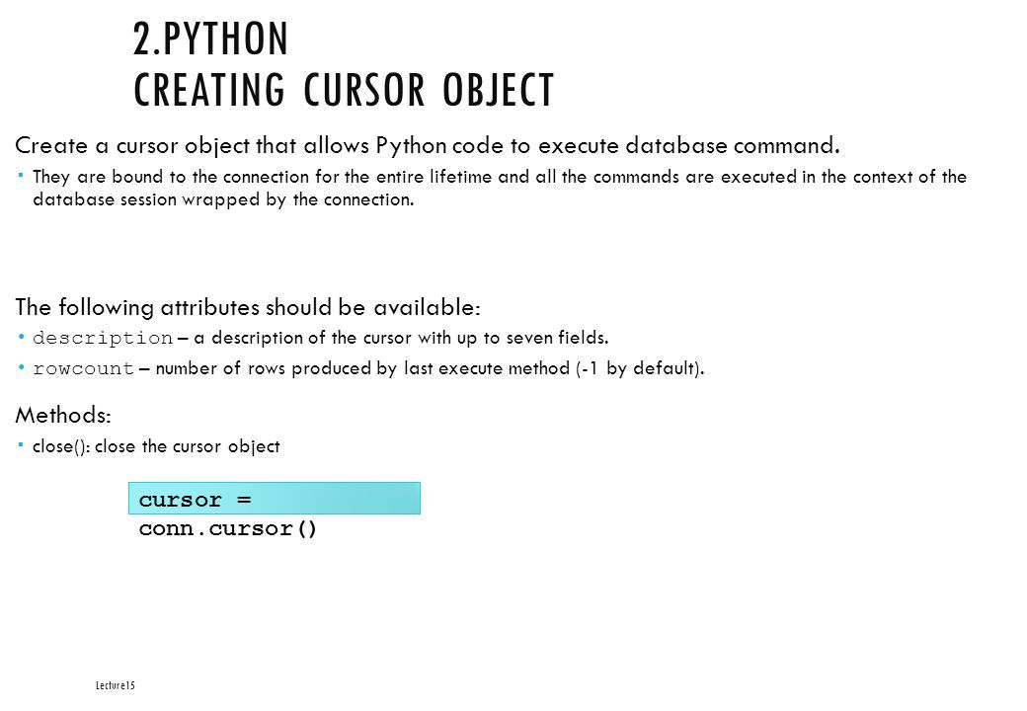Click the blue bullet before "description"
This screenshot has height=711, width=1027.
tap(21, 338)
